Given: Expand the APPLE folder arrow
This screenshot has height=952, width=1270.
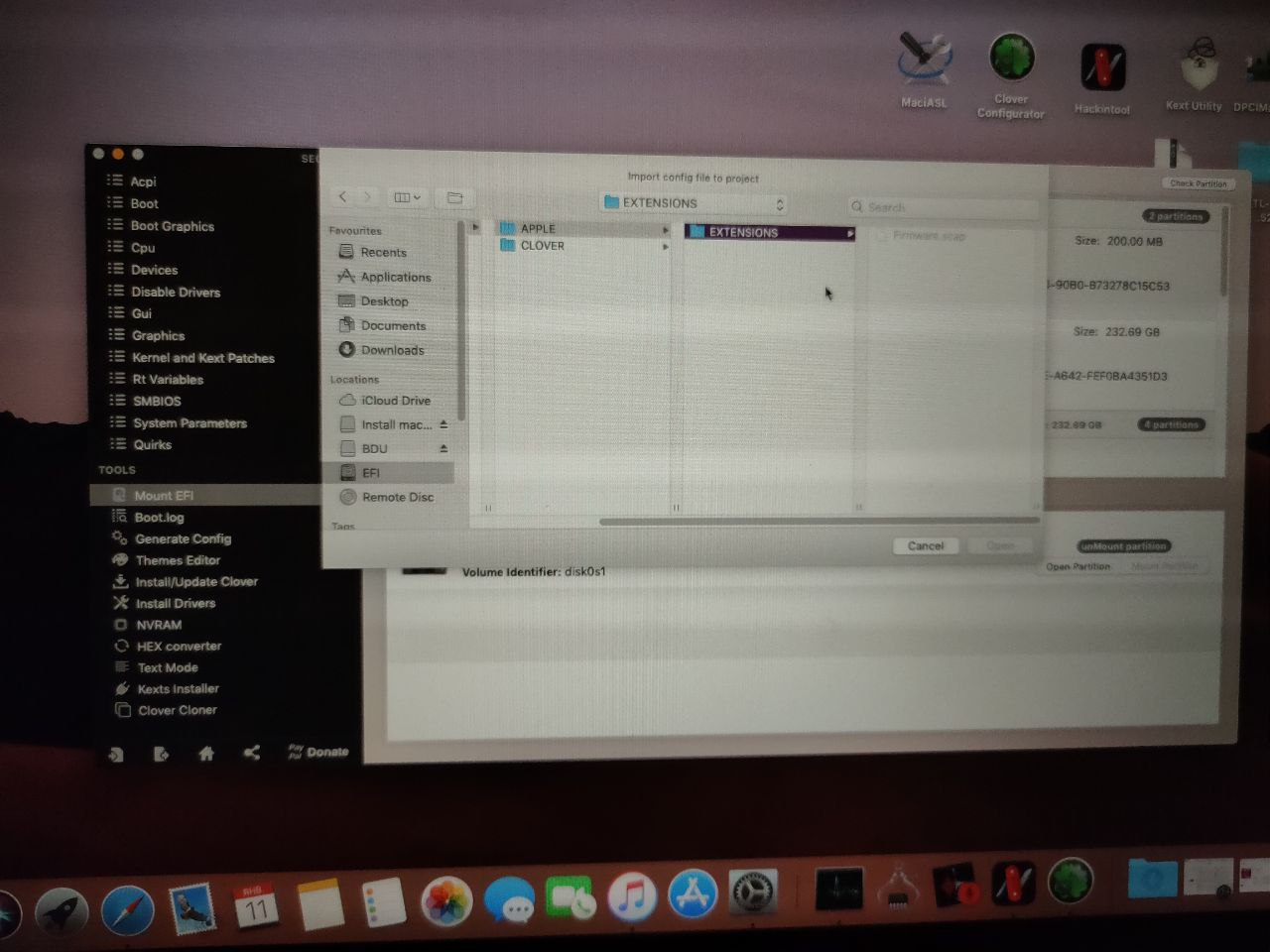Looking at the screenshot, I should (x=666, y=229).
